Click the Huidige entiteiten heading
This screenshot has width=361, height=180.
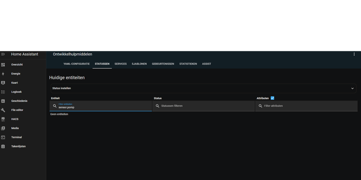[67, 78]
